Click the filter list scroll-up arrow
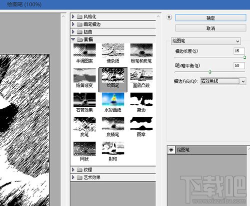This screenshot has height=206, width=250. click(x=158, y=16)
